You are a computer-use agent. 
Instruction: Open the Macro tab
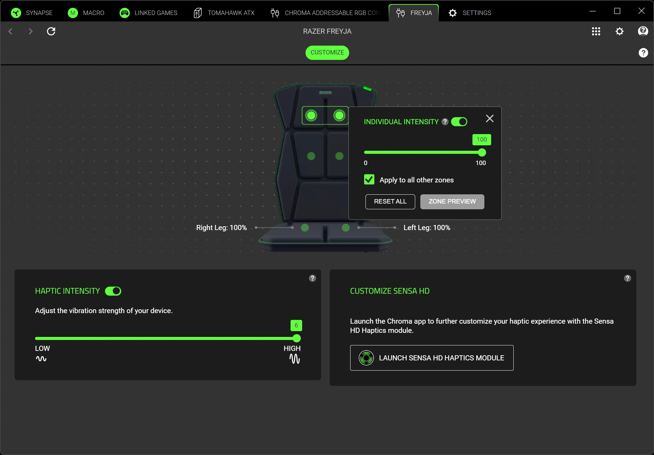pos(86,13)
